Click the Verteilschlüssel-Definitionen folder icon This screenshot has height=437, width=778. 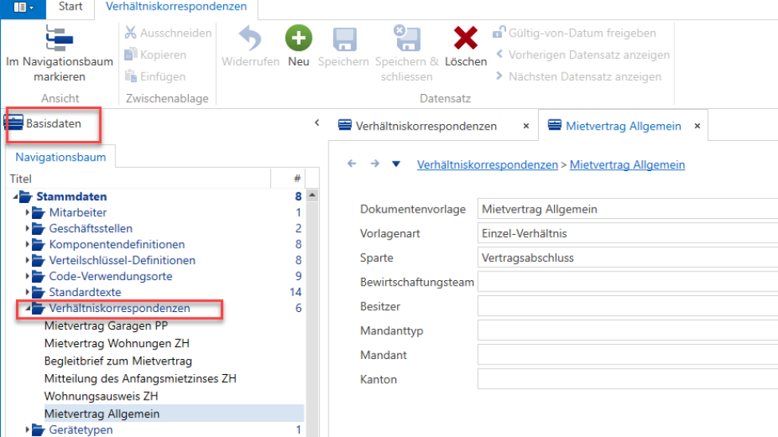coord(38,260)
